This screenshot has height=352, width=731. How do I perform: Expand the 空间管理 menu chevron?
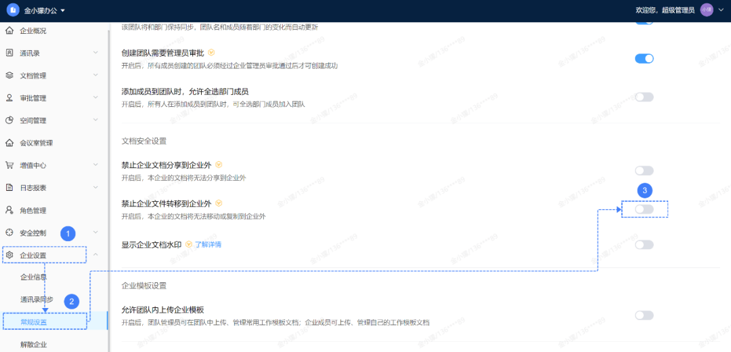point(95,120)
